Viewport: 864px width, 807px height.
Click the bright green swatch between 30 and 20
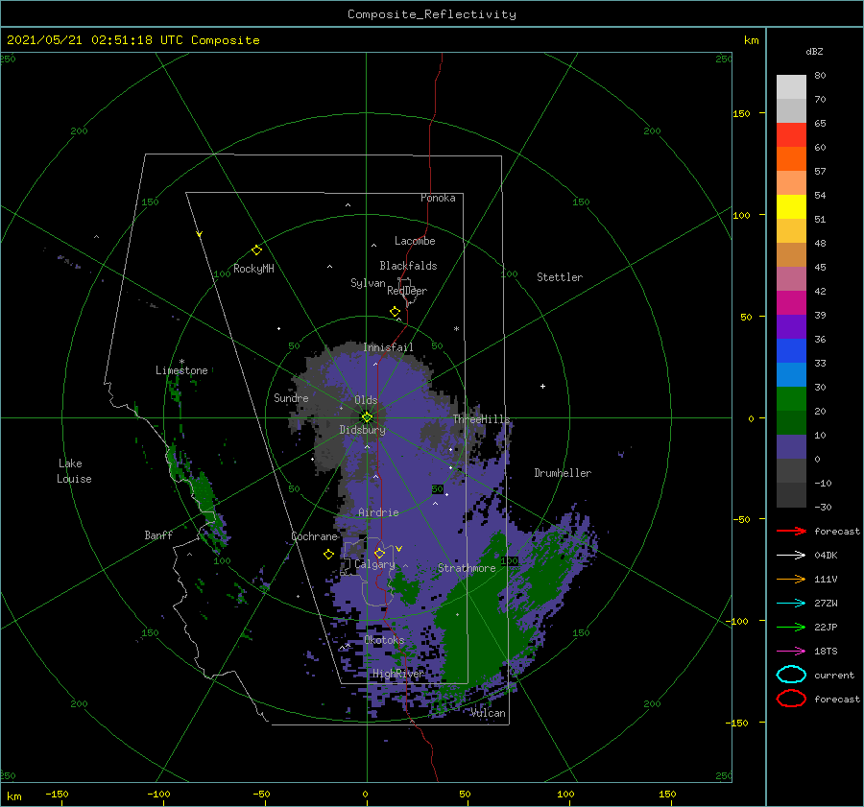coord(791,399)
